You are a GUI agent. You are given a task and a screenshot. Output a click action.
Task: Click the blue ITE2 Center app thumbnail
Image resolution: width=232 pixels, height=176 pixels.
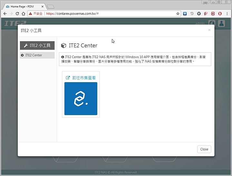pos(81,99)
